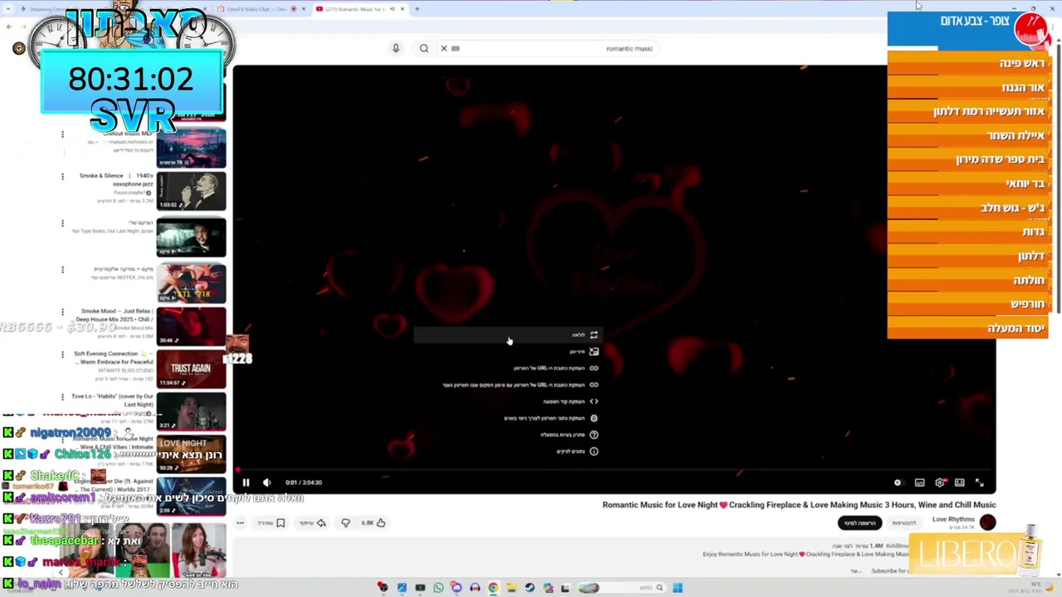The image size is (1062, 597).
Task: Click the Join (להצטרפות) channel button
Action: [x=904, y=523]
